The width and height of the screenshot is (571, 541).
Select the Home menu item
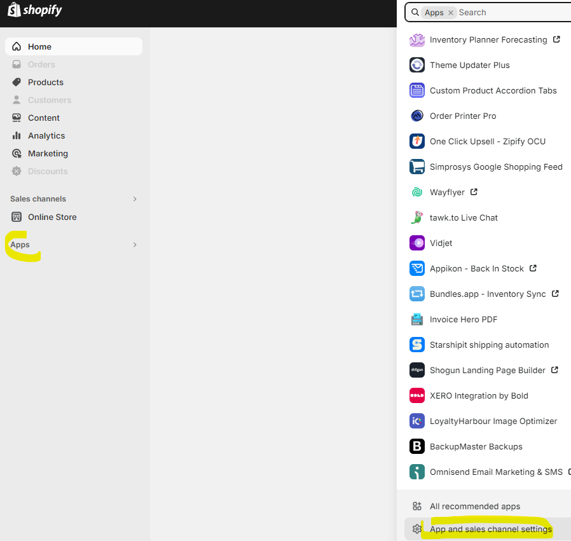(x=39, y=46)
